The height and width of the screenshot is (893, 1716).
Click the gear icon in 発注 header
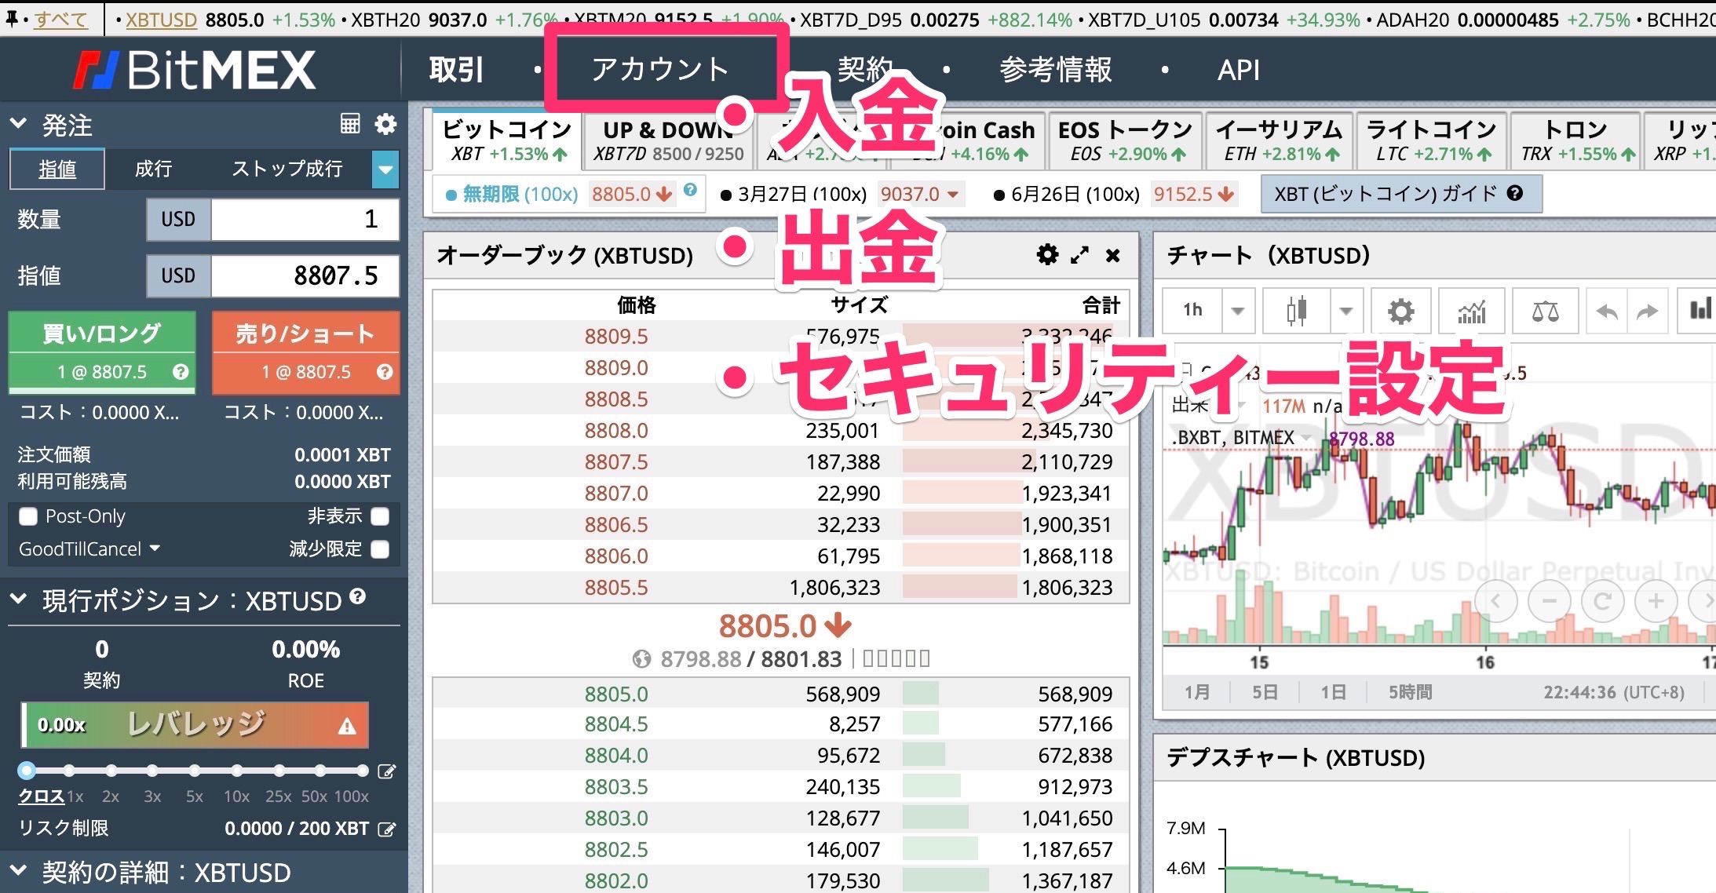point(385,124)
